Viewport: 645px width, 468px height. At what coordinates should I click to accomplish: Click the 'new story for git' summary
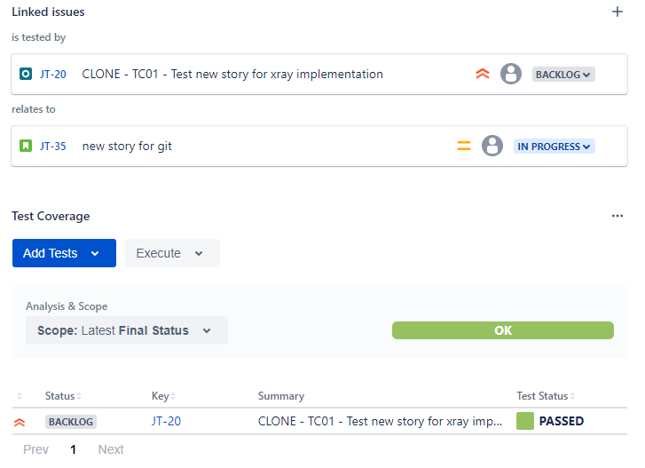click(x=127, y=147)
